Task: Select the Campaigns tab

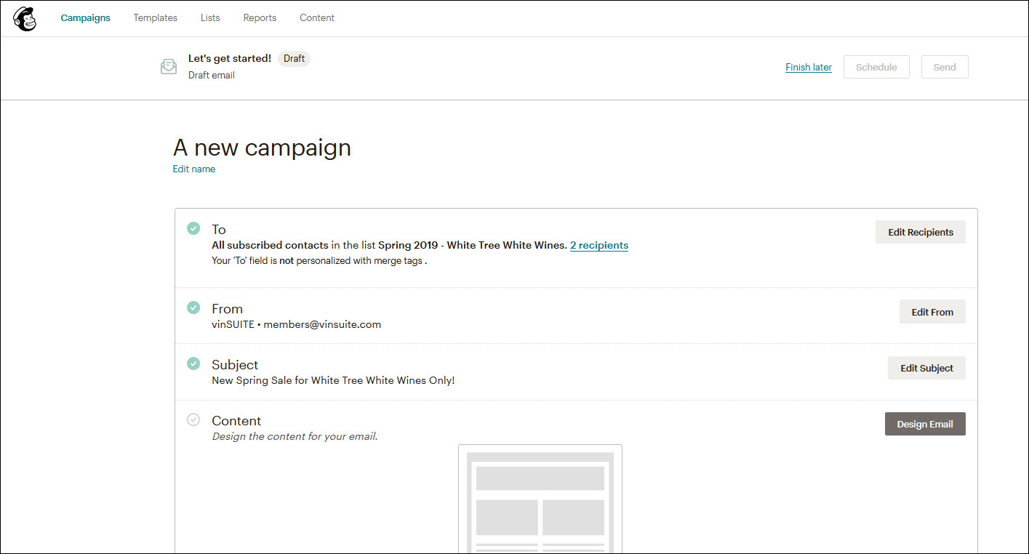Action: (x=85, y=17)
